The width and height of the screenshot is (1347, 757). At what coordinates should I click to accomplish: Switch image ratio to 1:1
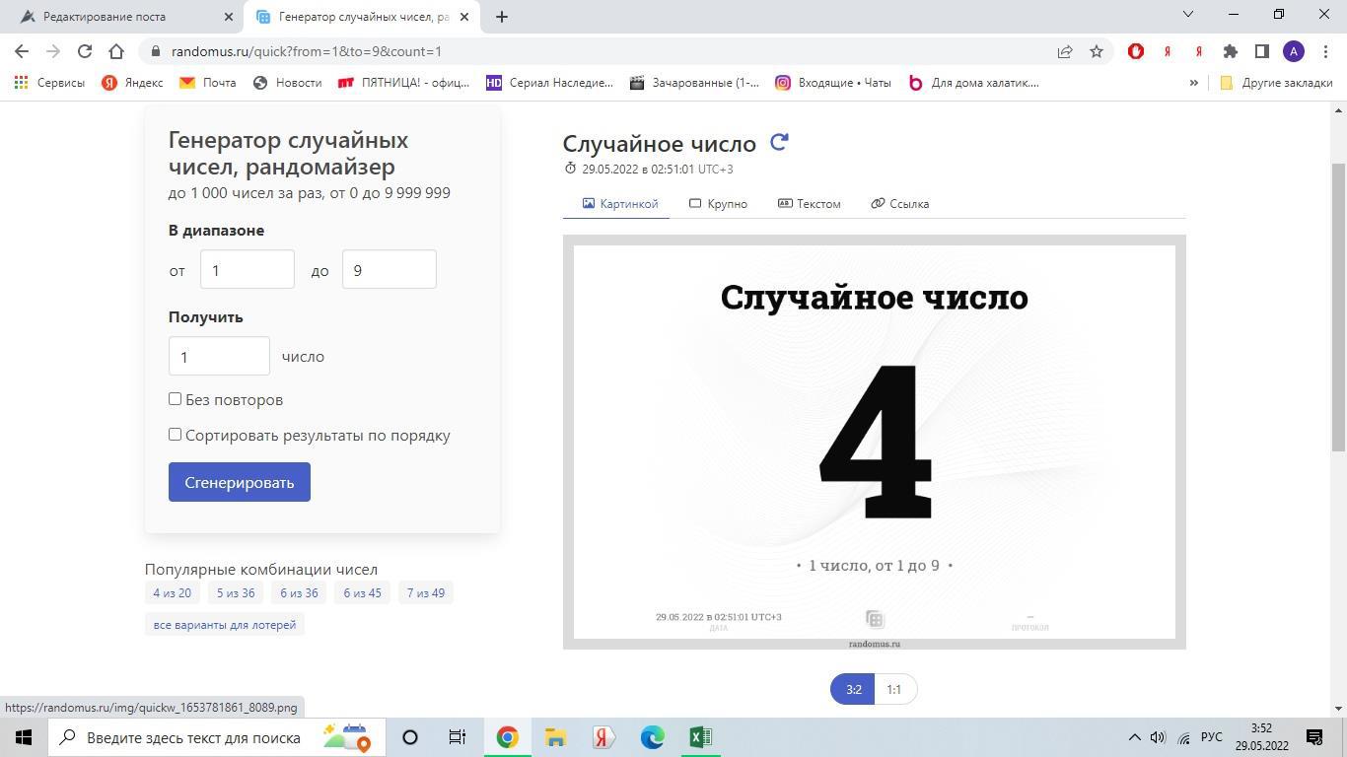(894, 689)
